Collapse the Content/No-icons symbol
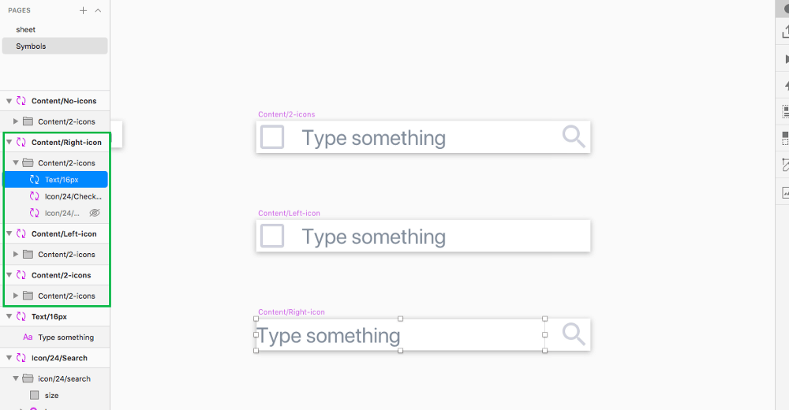 pos(9,101)
